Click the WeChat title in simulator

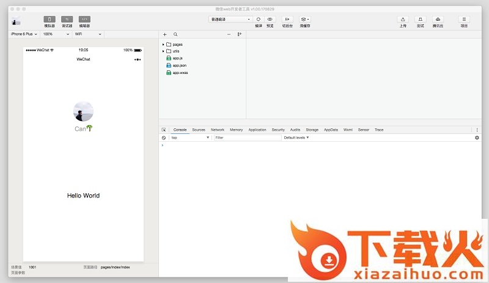(x=83, y=59)
